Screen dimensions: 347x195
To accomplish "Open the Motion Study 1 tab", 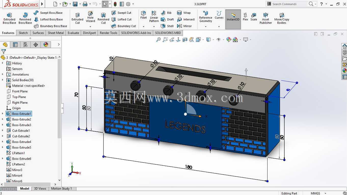I will (x=61, y=189).
